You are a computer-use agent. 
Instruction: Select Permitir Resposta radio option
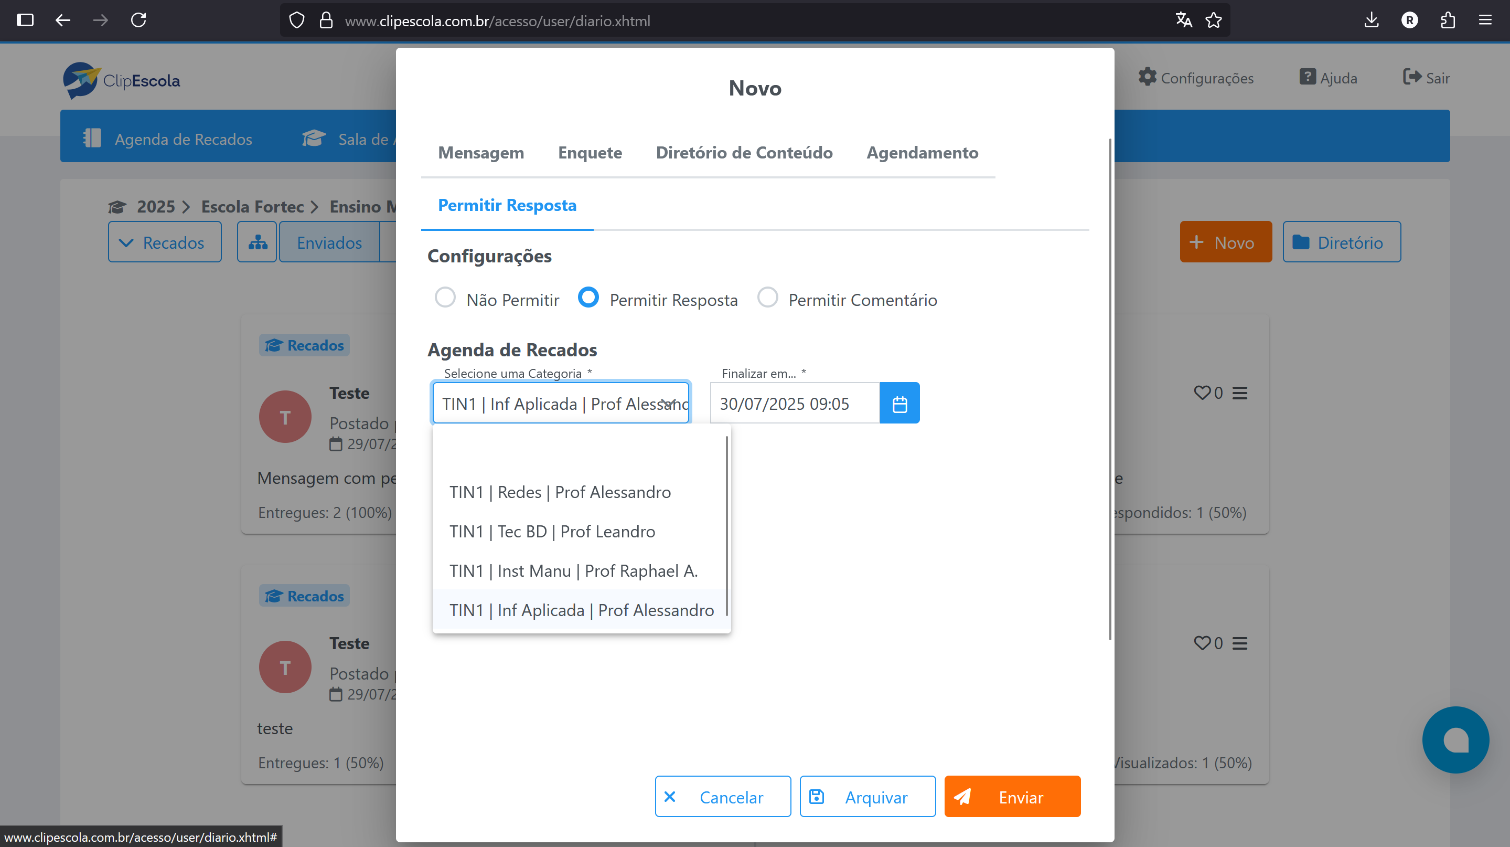588,298
